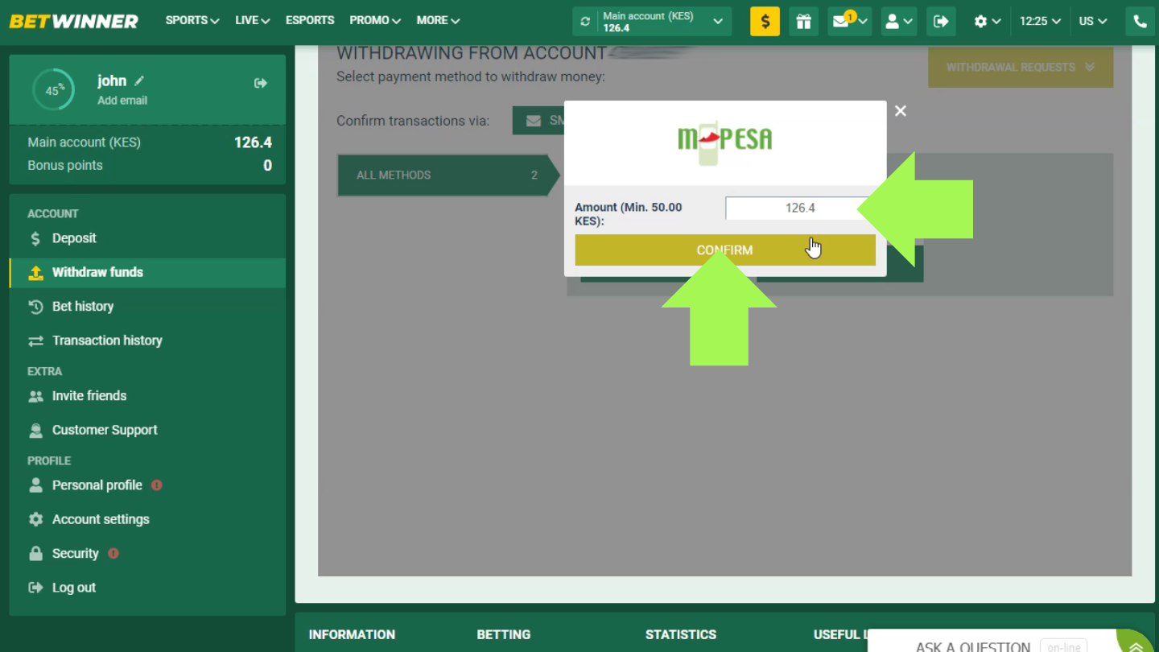Click the yellow dollar deposit icon
Viewport: 1159px width, 652px height.
(765, 22)
